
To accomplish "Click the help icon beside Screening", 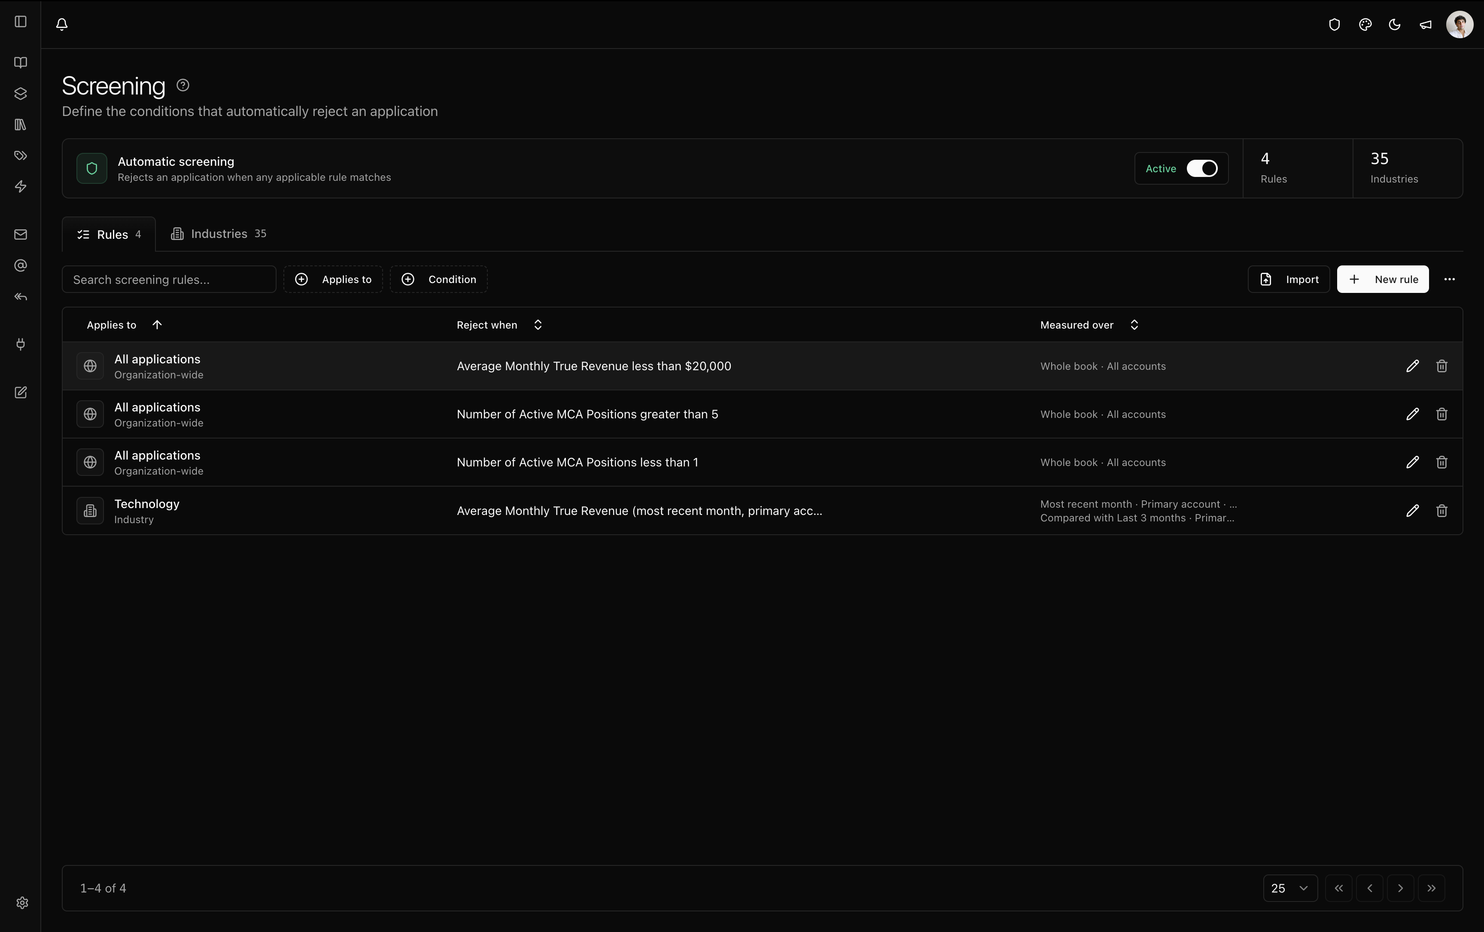I will (183, 85).
